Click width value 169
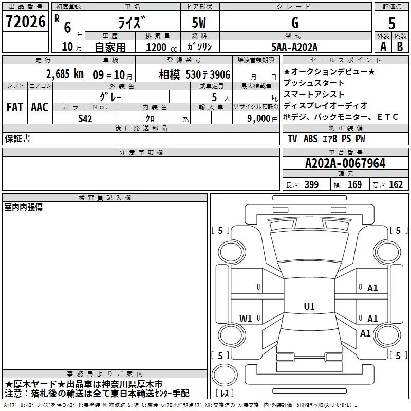 354,184
